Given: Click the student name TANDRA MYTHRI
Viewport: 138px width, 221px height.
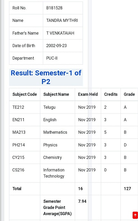Looking at the screenshot, I should [x=62, y=21].
